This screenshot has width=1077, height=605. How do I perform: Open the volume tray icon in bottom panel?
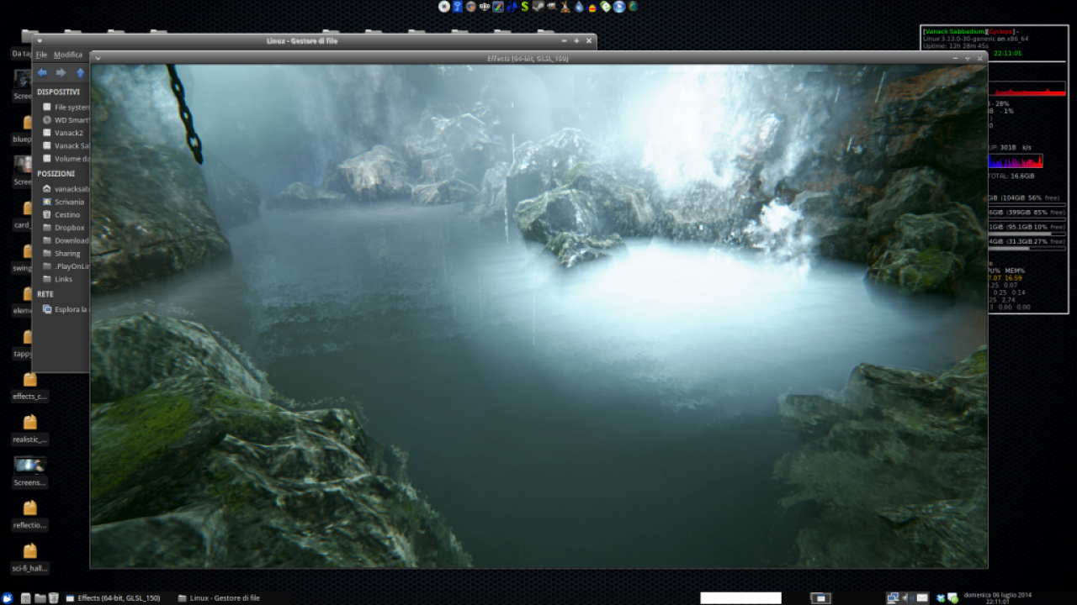click(x=907, y=597)
